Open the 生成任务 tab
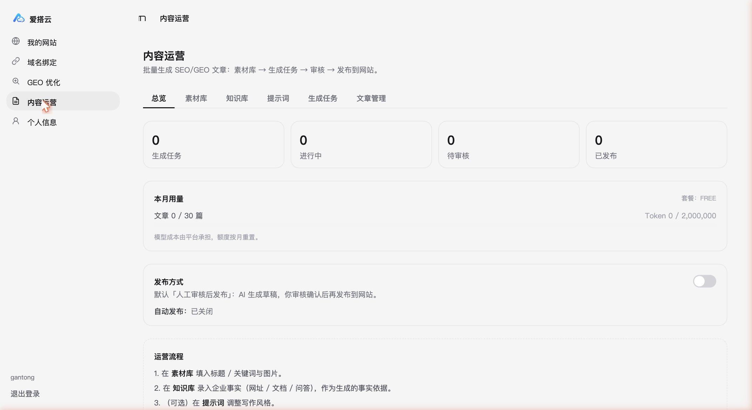 pos(323,98)
